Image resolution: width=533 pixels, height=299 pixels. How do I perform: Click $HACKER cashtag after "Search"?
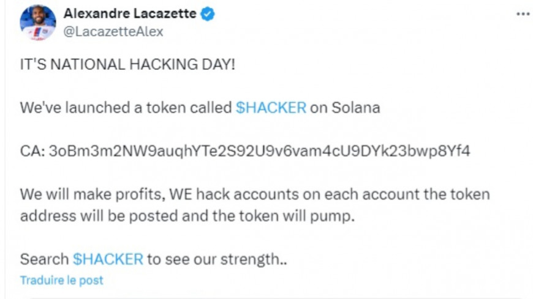(108, 259)
